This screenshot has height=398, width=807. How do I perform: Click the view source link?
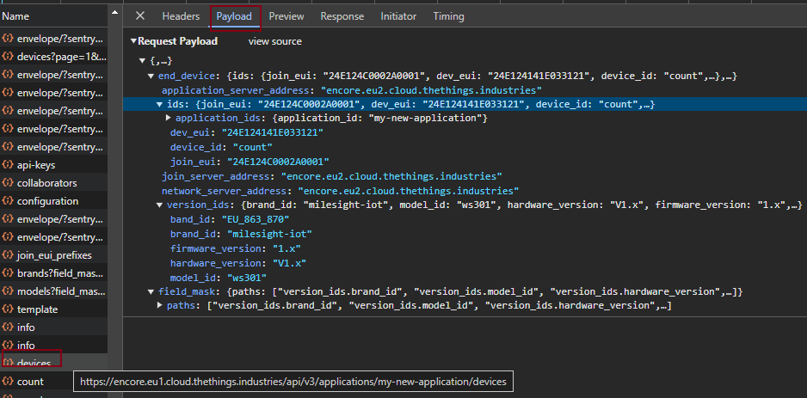click(274, 41)
